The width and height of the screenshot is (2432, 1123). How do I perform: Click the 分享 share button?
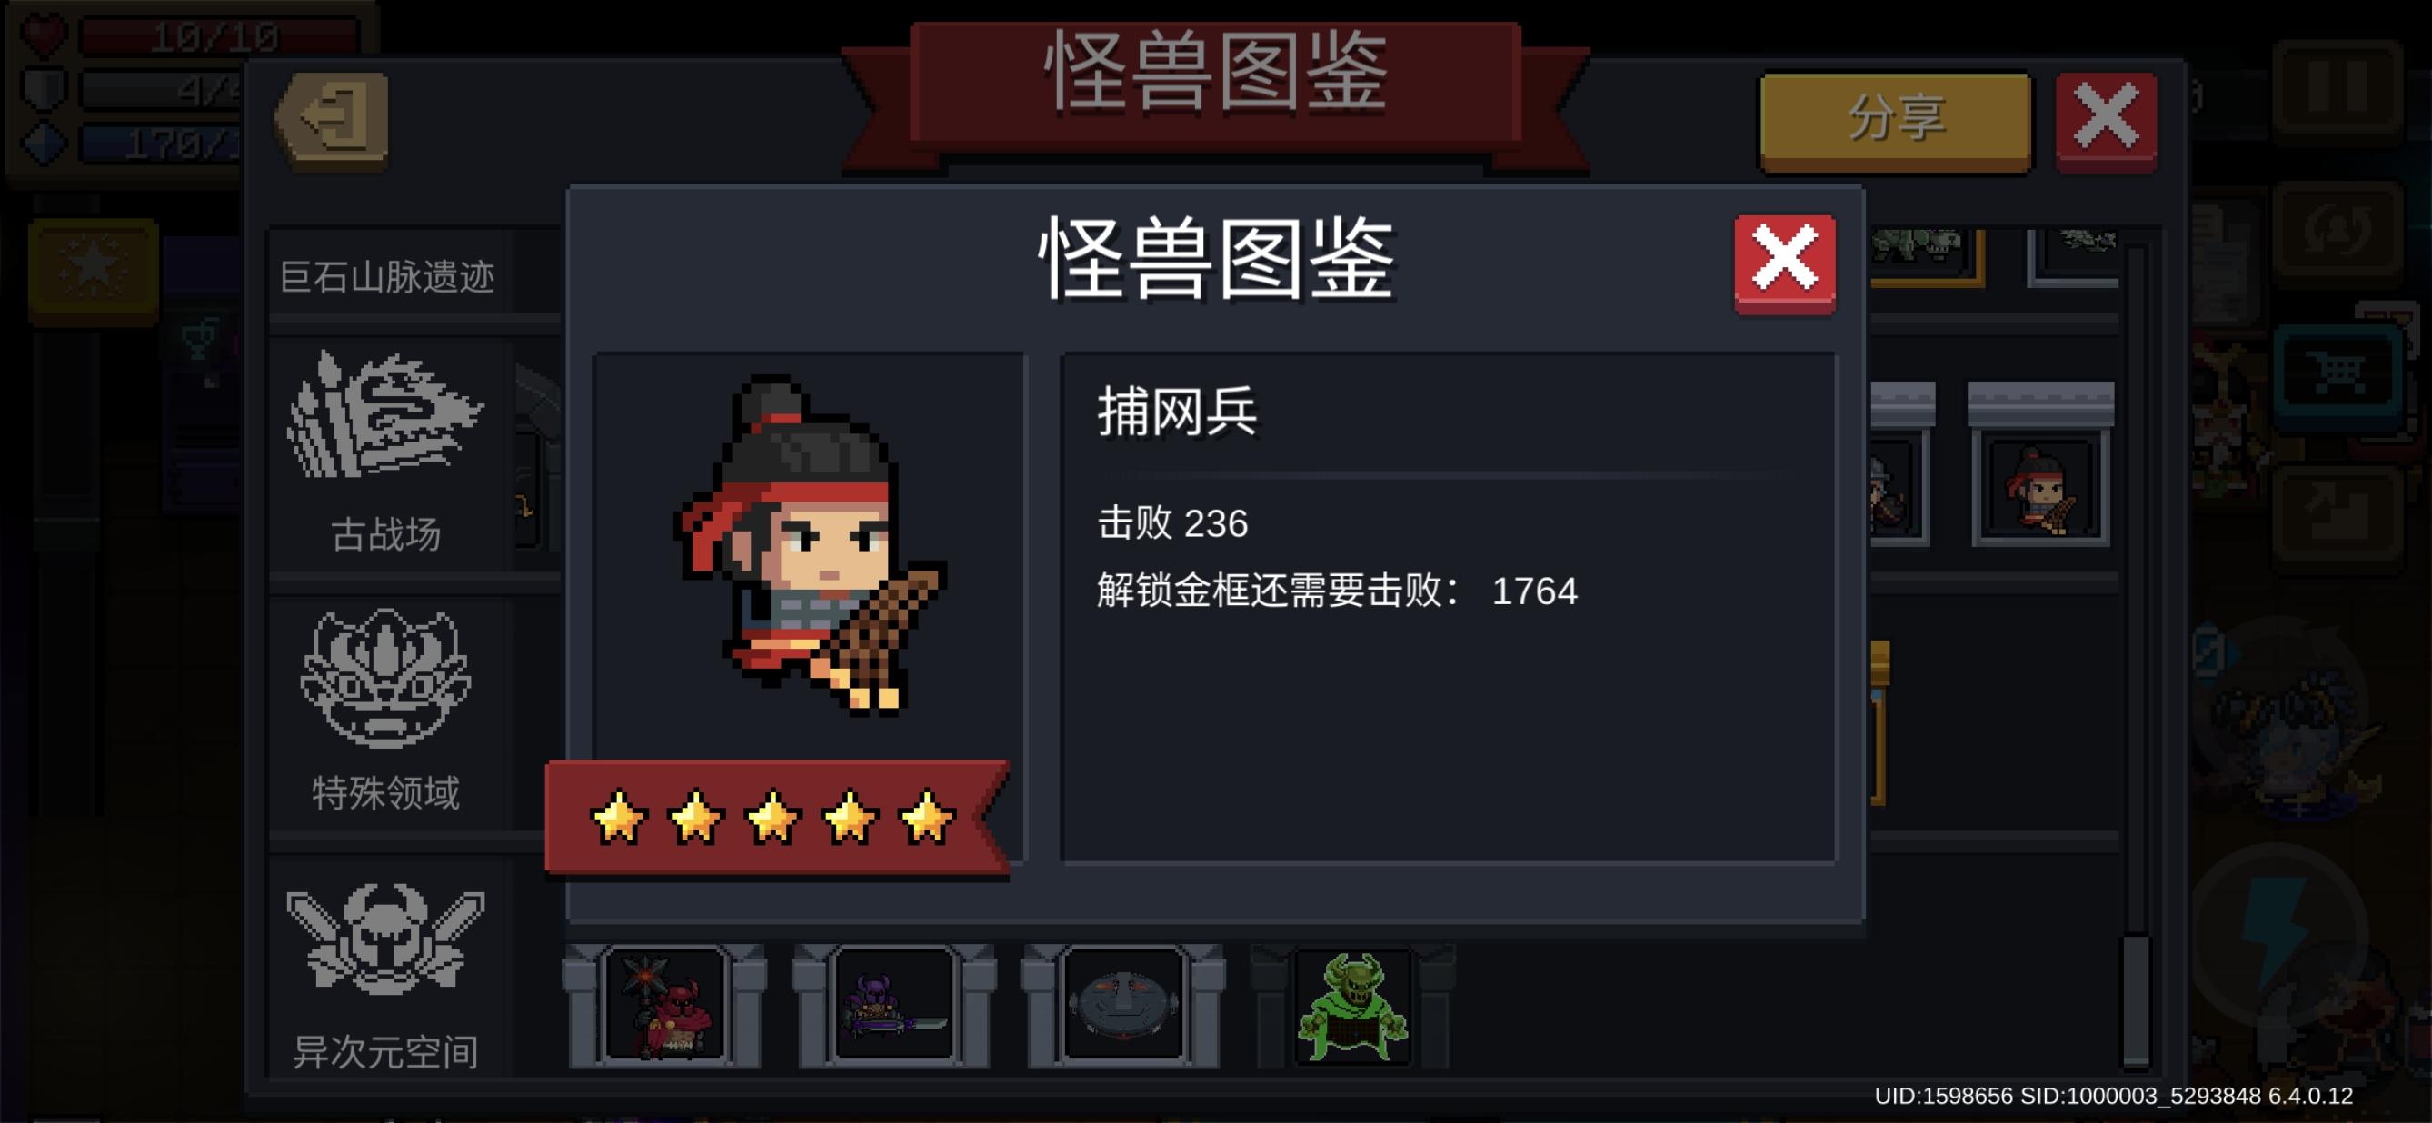point(1896,121)
